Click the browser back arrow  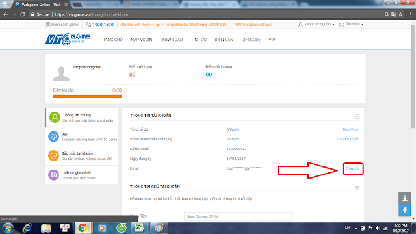5,14
